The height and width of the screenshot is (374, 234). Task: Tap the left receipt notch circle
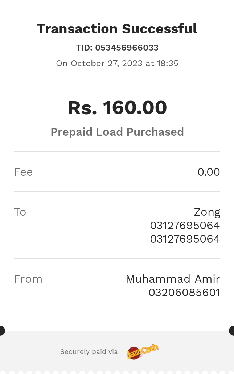click(x=2, y=331)
